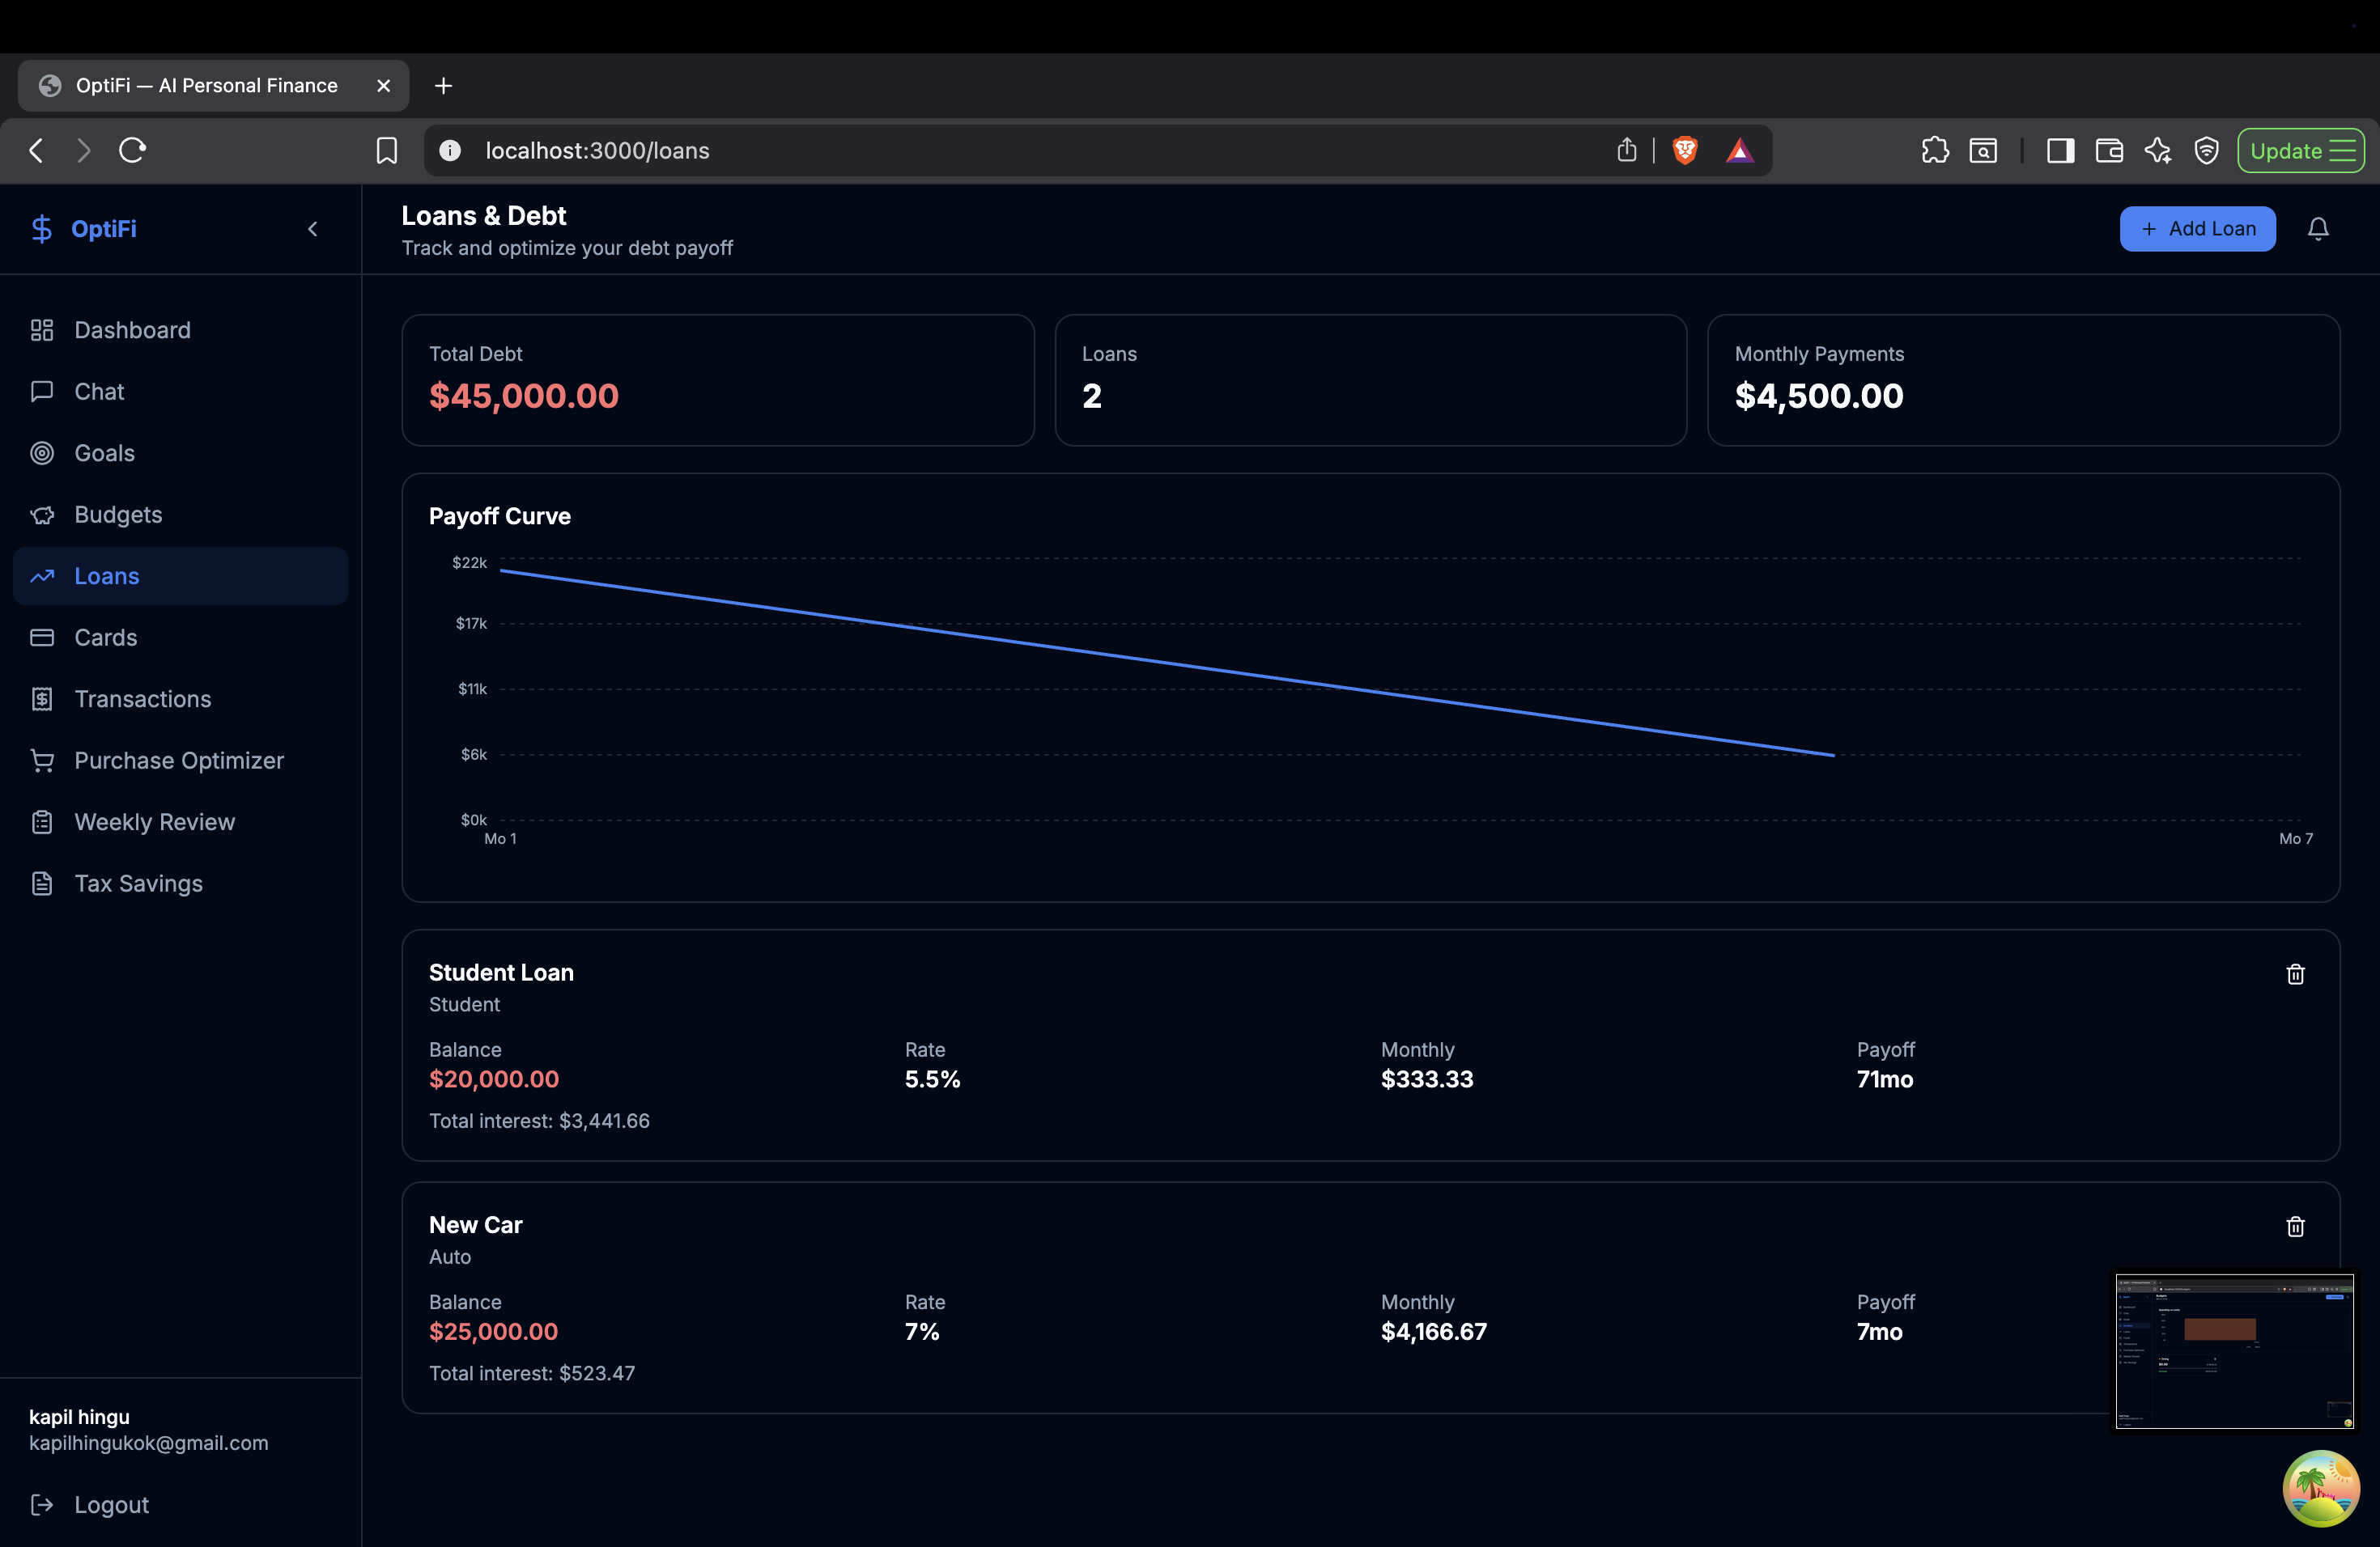This screenshot has height=1547, width=2380.
Task: Open Brave Wallet icon in toolbar
Action: (2109, 151)
